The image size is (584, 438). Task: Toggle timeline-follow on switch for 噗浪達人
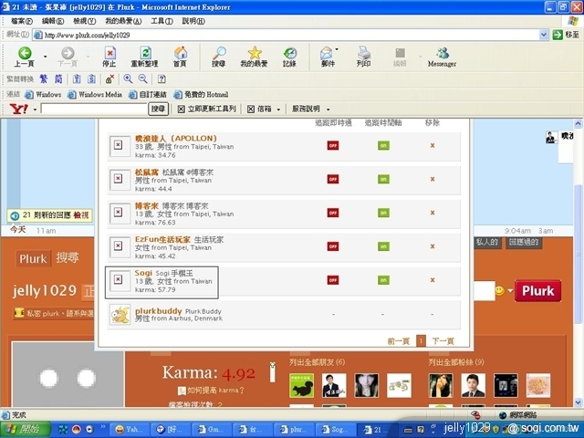(x=383, y=146)
